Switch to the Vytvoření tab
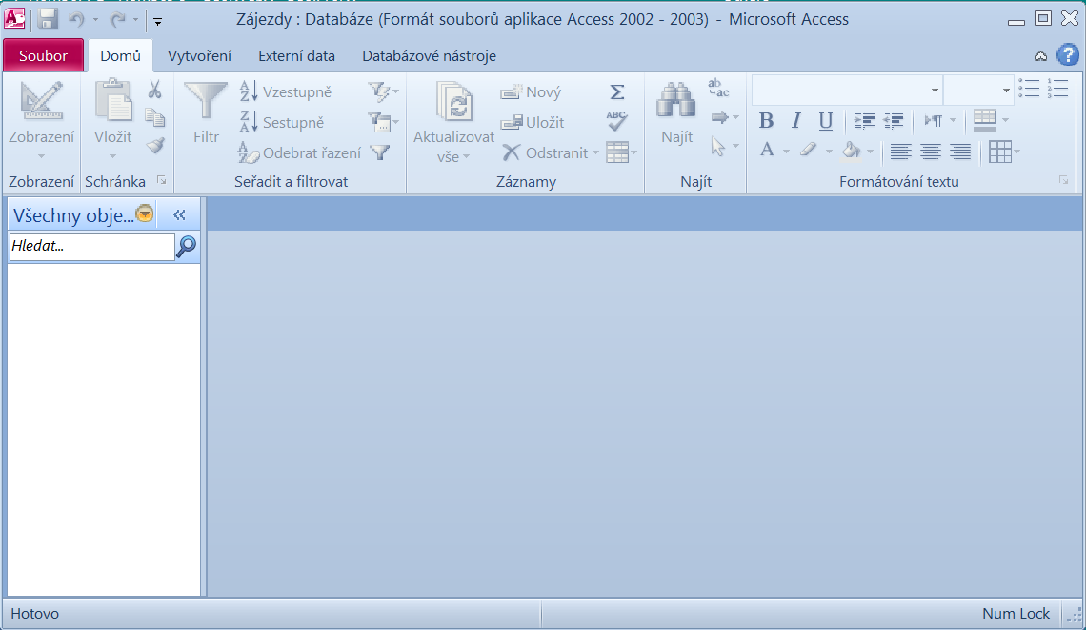Viewport: 1086px width, 630px height. [x=199, y=56]
